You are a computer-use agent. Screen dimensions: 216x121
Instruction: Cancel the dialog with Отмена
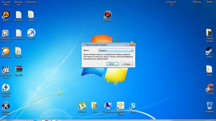pos(127,64)
